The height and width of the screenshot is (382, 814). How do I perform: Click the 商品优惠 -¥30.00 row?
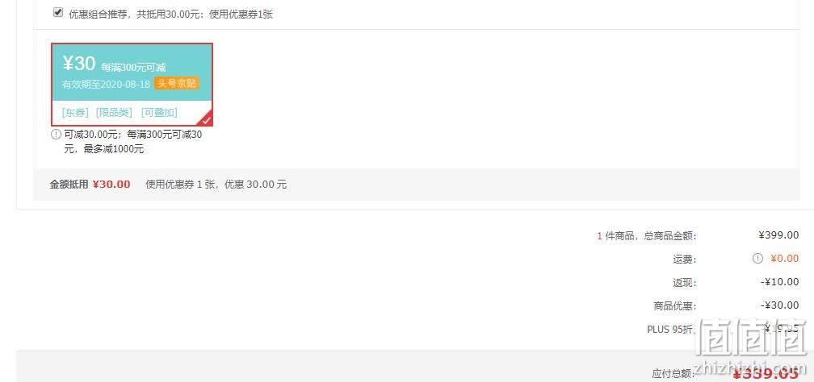point(726,305)
